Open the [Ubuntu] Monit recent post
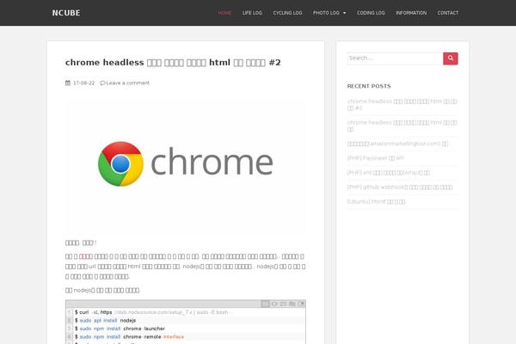Screen dimensions: 516x344 376,201
